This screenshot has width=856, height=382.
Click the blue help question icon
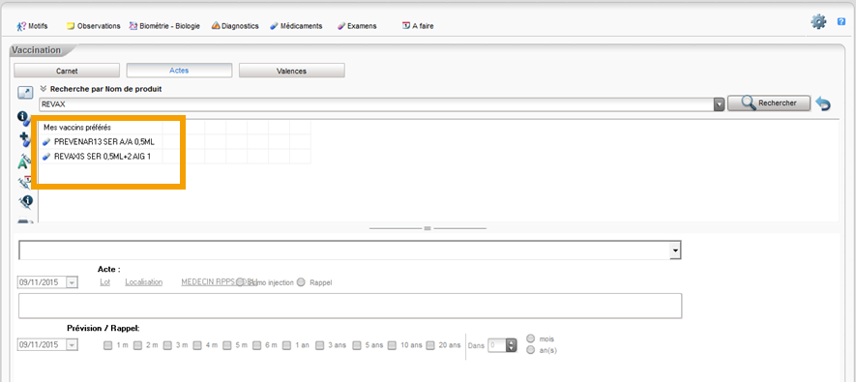point(841,22)
